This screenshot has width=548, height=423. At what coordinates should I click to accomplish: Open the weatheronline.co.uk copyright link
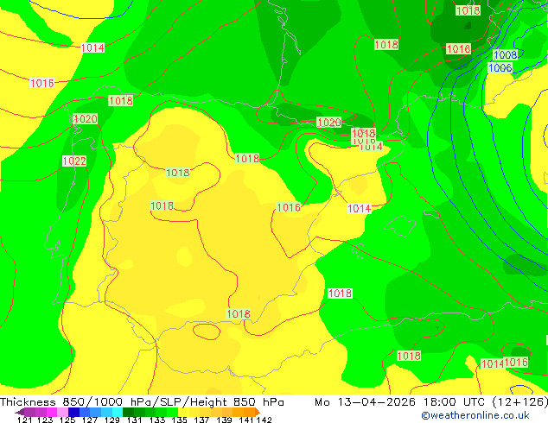click(x=475, y=415)
